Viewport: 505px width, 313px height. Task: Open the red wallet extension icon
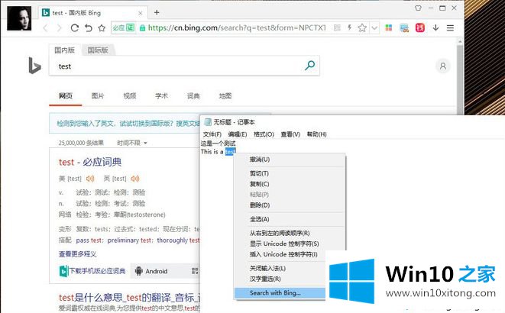[x=420, y=28]
